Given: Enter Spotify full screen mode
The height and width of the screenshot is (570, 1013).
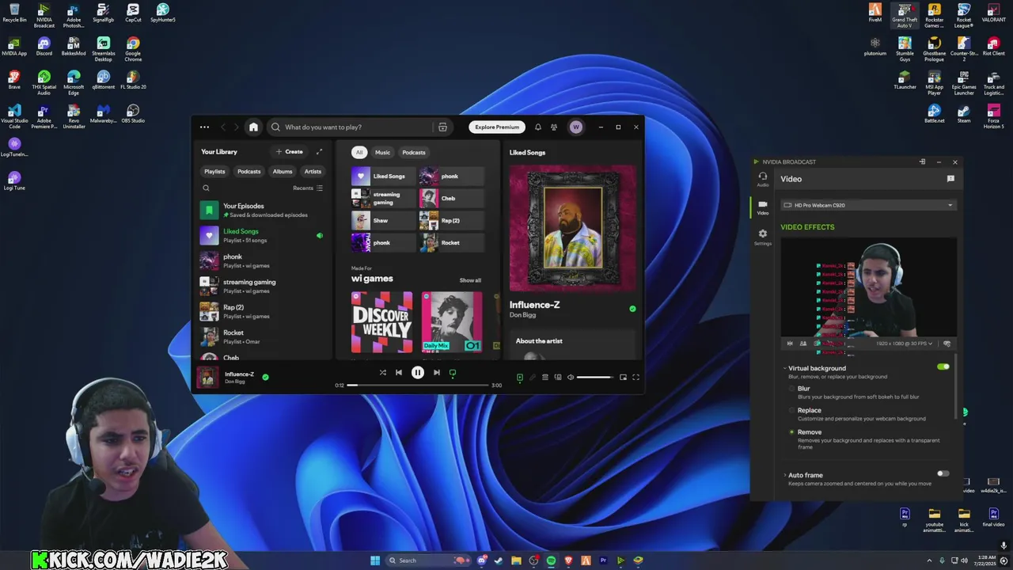Looking at the screenshot, I should point(635,378).
